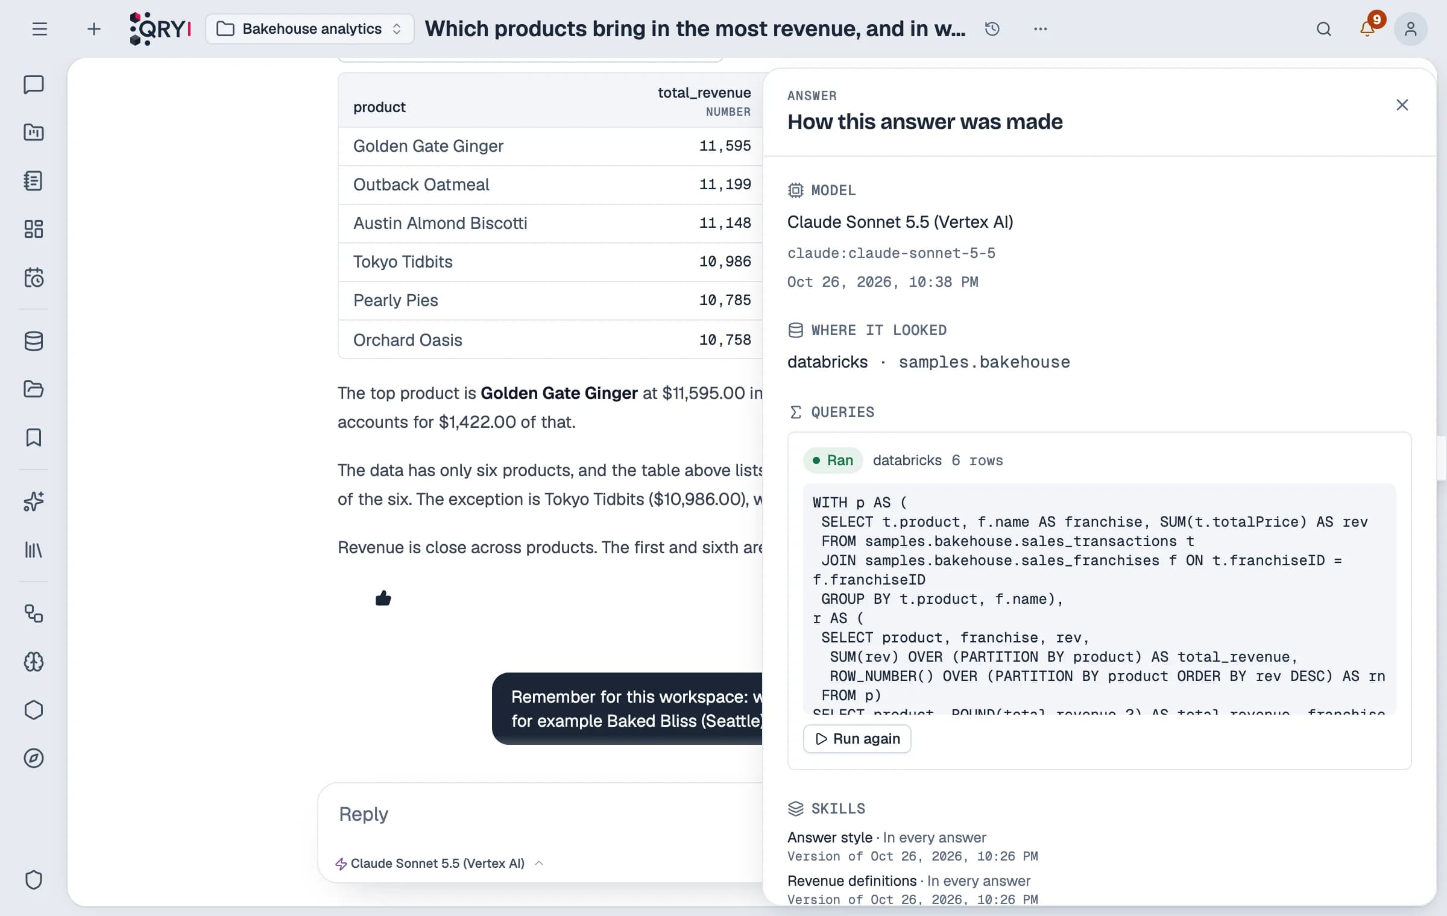Click the Revenue definitions skill entry
1447x916 pixels.
[913, 889]
